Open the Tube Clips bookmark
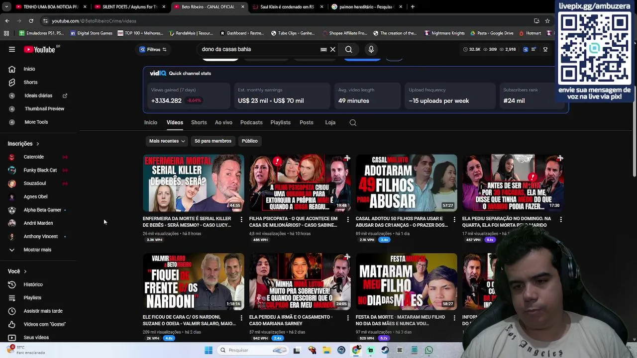Viewport: 637px width, 358px height. (293, 33)
